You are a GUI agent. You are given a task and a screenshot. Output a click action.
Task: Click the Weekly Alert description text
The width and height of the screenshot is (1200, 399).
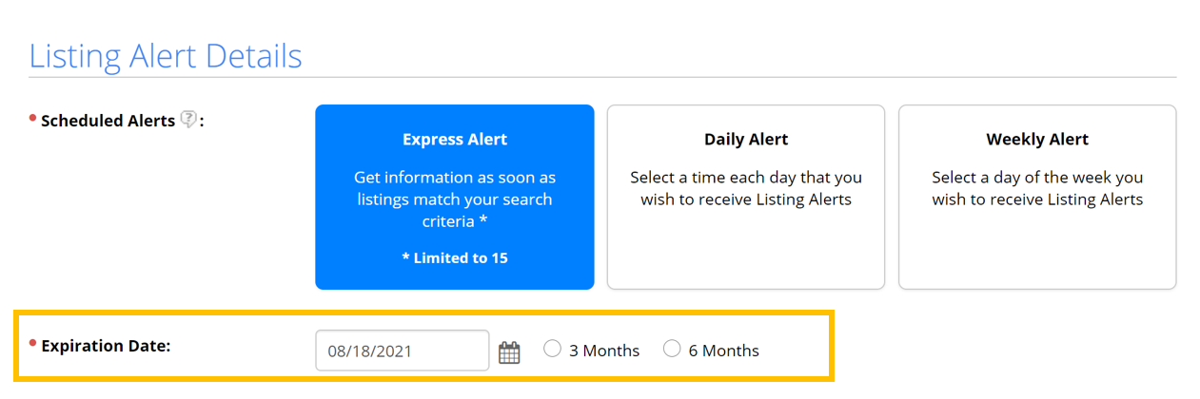click(x=1037, y=188)
